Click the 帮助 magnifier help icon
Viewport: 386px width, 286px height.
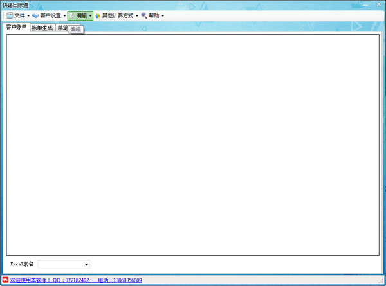click(144, 15)
